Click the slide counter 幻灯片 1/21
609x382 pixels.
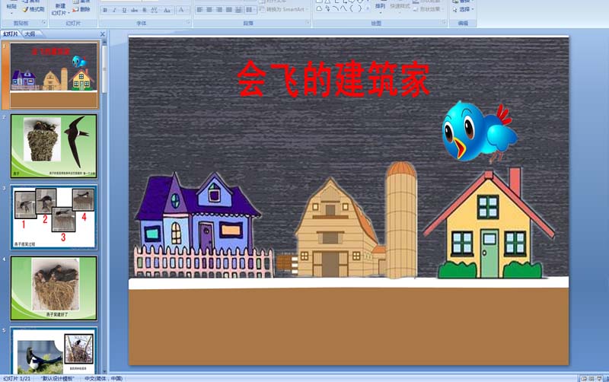pyautogui.click(x=17, y=378)
